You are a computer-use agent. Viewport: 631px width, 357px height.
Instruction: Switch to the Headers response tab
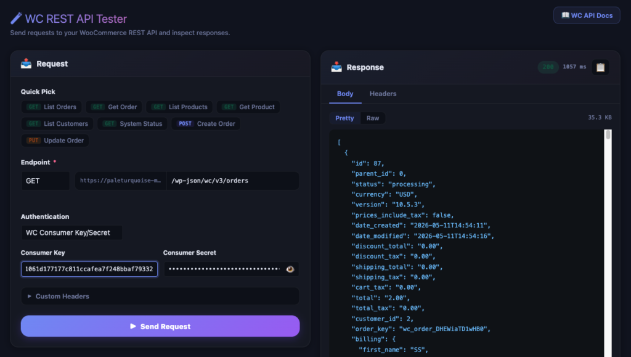point(383,94)
